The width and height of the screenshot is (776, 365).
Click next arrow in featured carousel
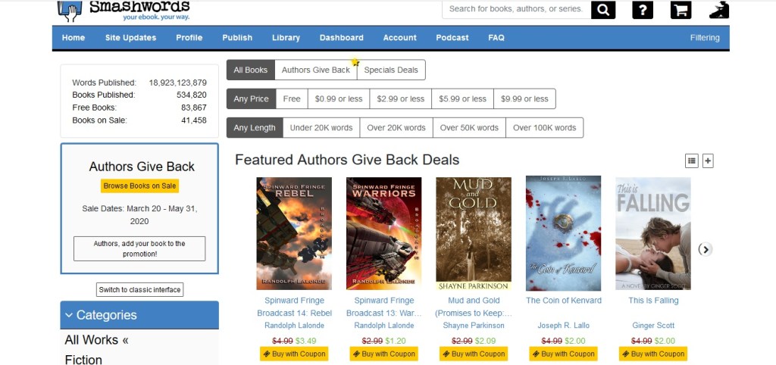705,249
